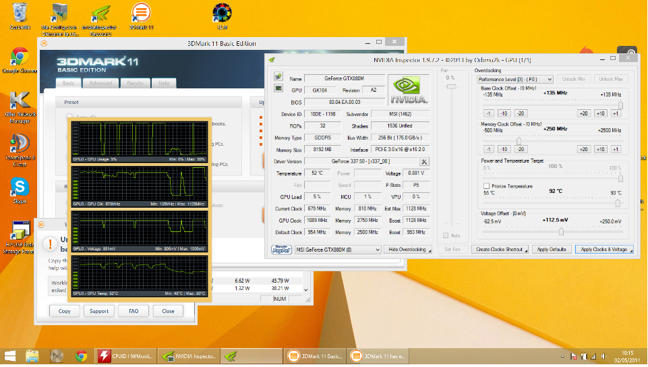
Task: Click the GPU chip icon next to the GPU field
Action: (278, 88)
